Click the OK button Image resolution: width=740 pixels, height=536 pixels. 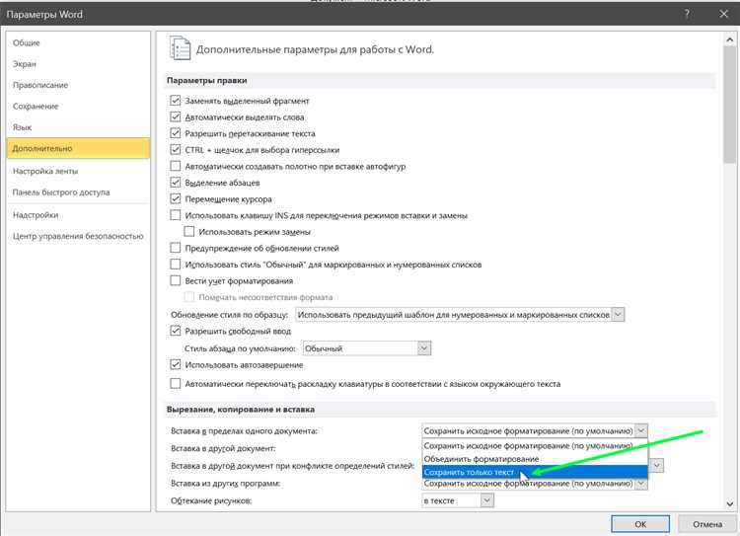pyautogui.click(x=640, y=524)
